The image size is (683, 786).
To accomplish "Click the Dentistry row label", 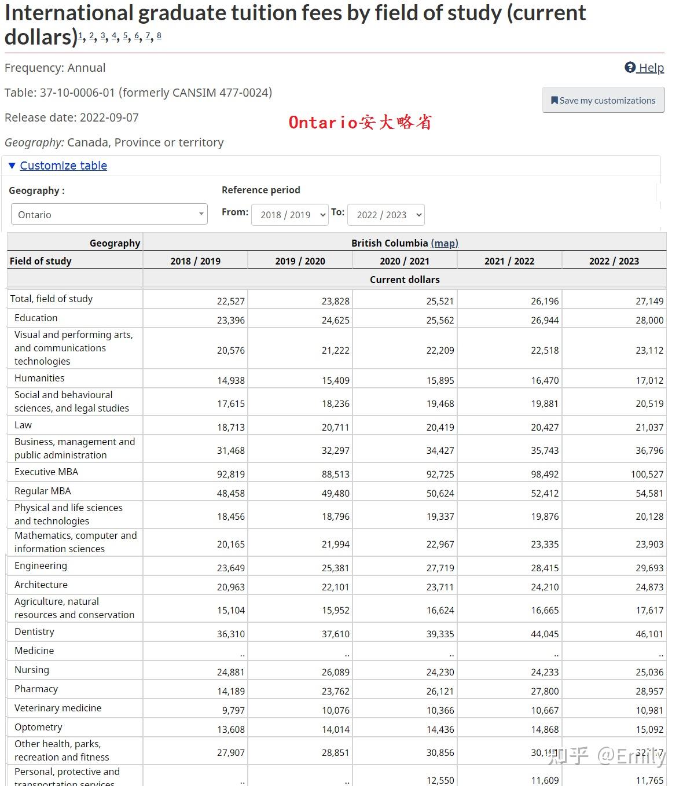I will click(x=34, y=632).
